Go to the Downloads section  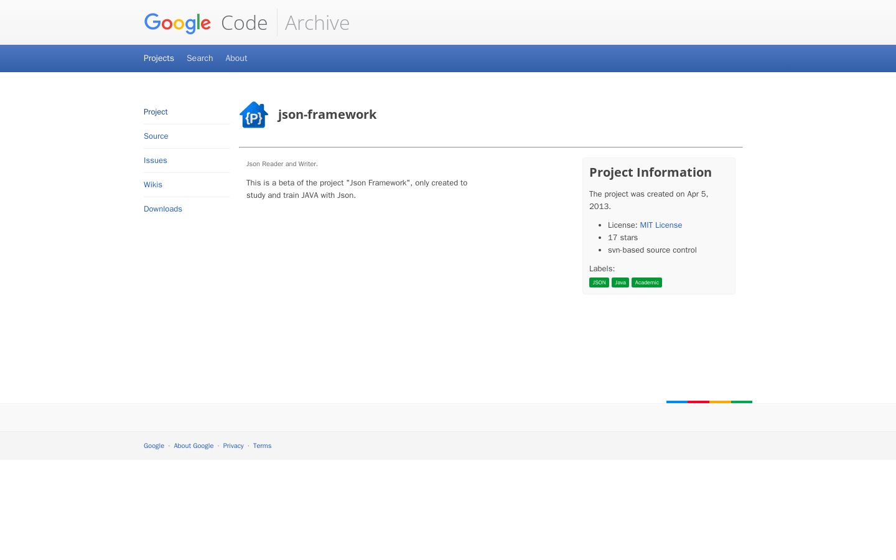click(x=163, y=209)
